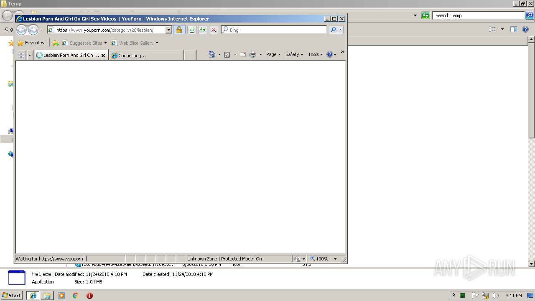Switch to the Connecting... tab
The height and width of the screenshot is (301, 535).
pos(145,55)
